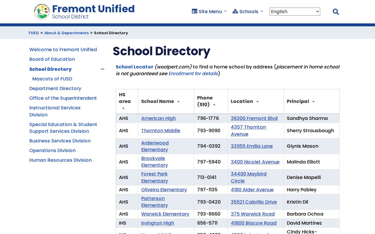Click principal name Kristin Dil
This screenshot has width=375, height=234.
coord(298,202)
